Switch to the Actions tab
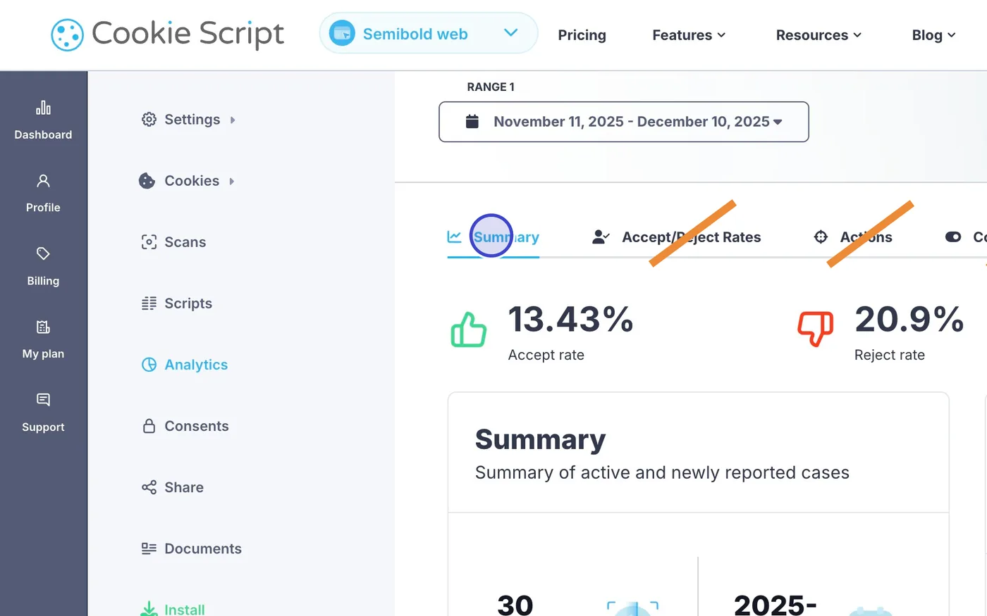This screenshot has width=987, height=616. click(852, 237)
